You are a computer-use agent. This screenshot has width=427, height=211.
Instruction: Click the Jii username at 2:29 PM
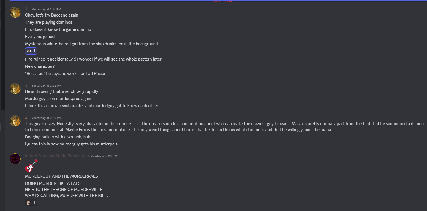(27, 118)
